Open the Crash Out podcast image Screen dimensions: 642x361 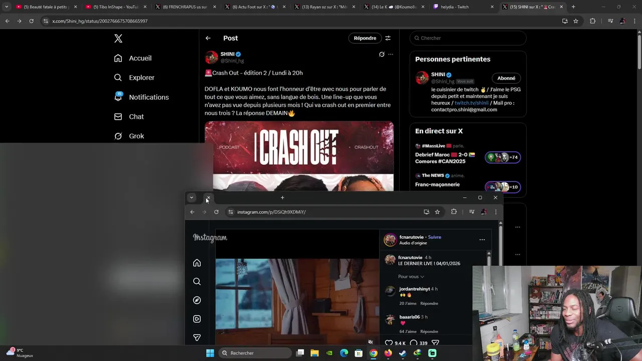(299, 156)
